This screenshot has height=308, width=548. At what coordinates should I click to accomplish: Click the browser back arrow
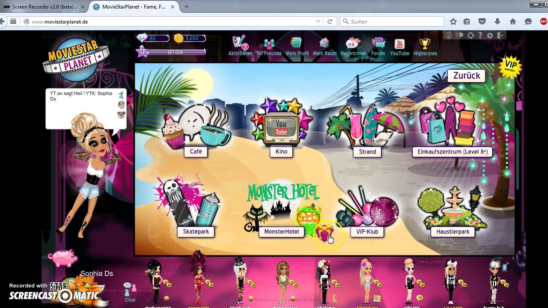point(3,21)
